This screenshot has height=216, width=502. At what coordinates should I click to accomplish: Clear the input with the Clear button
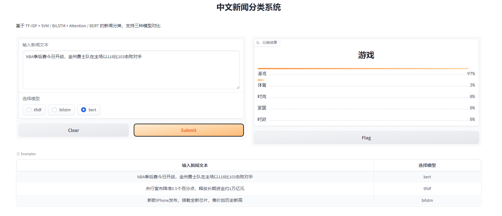(74, 130)
